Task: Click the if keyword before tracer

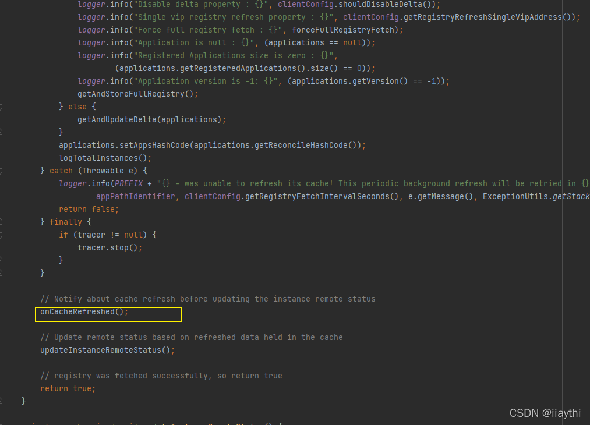Action: [63, 235]
